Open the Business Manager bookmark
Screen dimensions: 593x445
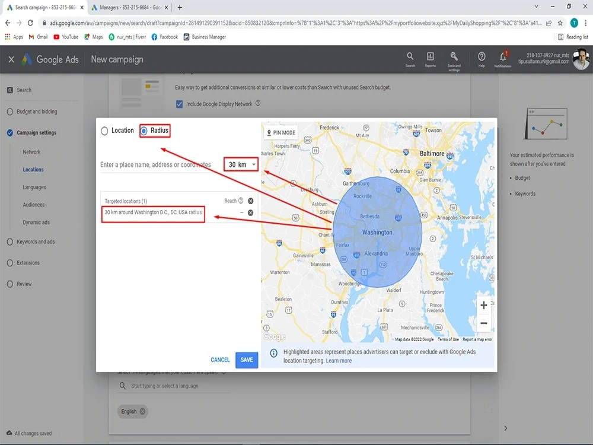coord(205,37)
